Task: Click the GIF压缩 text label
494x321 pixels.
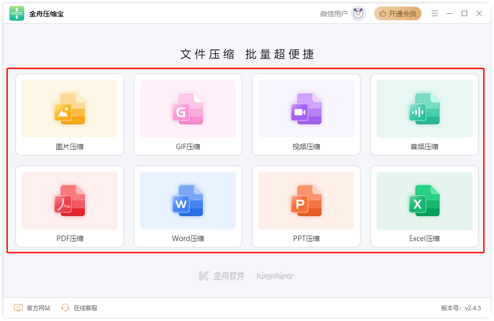Action: 188,147
